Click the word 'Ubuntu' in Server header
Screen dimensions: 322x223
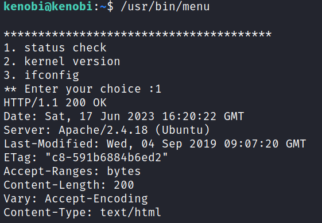click(x=183, y=130)
